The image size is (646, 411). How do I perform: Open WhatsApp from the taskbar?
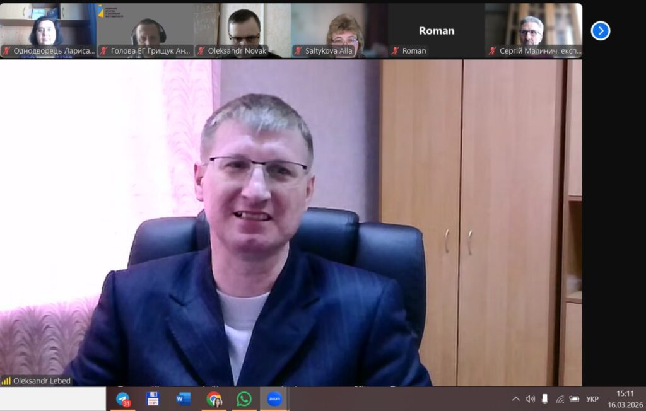(x=244, y=399)
